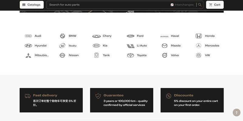
Task: Click the Toyota emblem icon
Action: tap(131, 55)
